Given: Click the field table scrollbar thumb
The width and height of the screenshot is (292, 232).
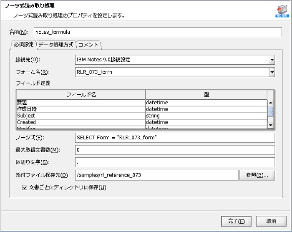Looking at the screenshot, I should 270,111.
